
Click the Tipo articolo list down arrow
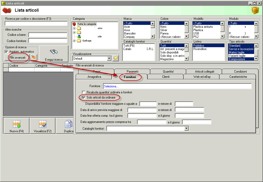(x=256, y=59)
